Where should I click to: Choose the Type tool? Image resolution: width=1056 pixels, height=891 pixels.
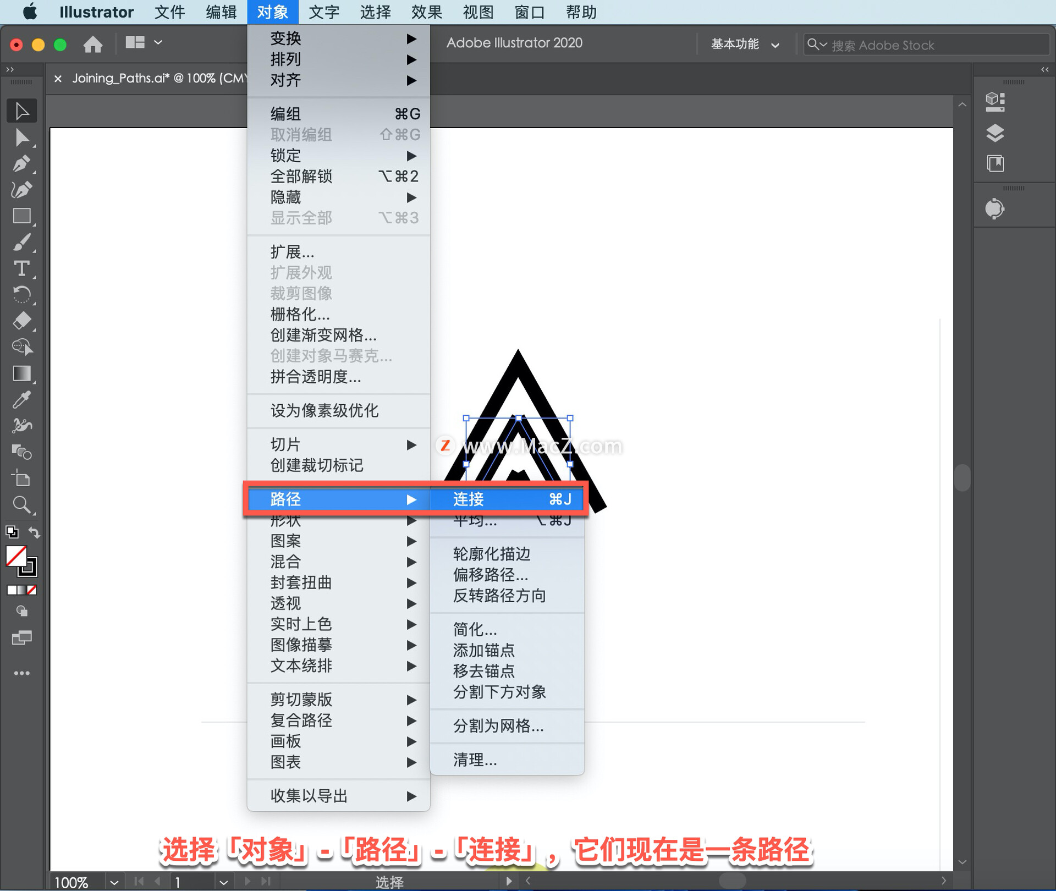21,268
